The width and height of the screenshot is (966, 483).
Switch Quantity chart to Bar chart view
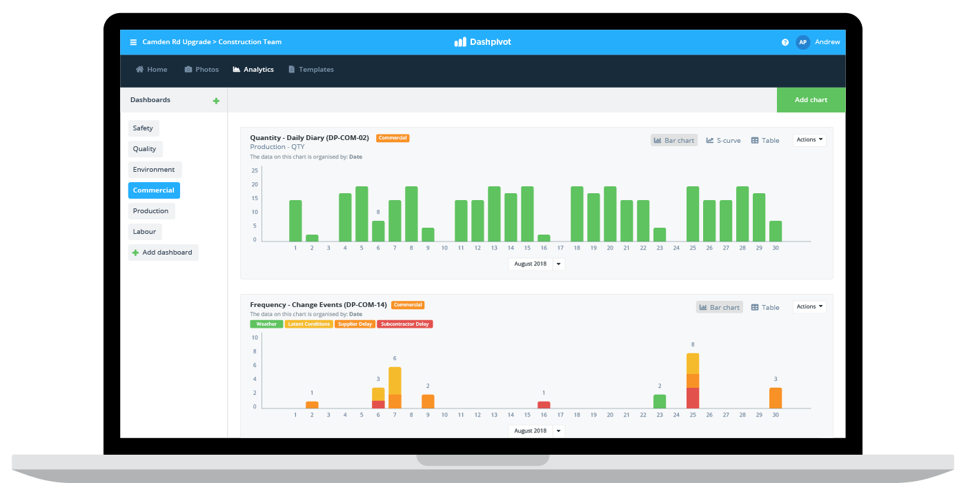pyautogui.click(x=674, y=140)
